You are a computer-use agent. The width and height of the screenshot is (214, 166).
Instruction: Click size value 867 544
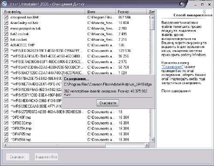(125, 17)
